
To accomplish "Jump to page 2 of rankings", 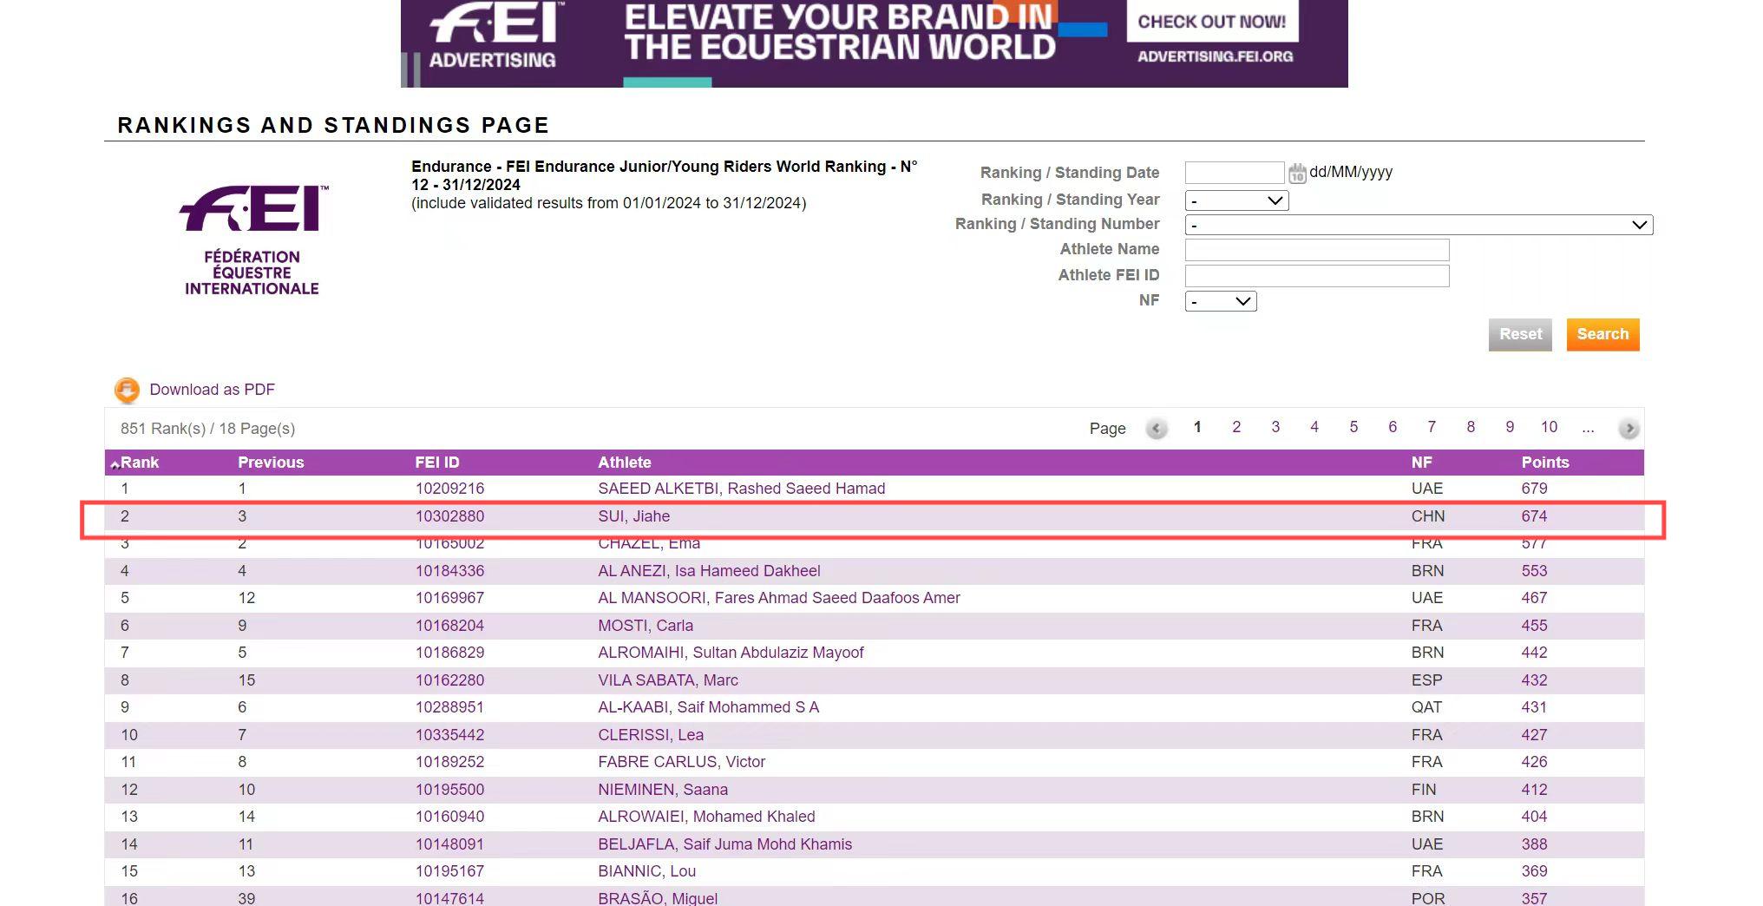I will coord(1236,427).
